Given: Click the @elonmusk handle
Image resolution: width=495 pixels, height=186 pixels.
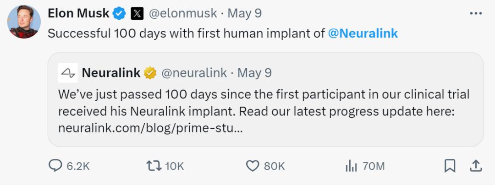Looking at the screenshot, I should pyautogui.click(x=183, y=14).
